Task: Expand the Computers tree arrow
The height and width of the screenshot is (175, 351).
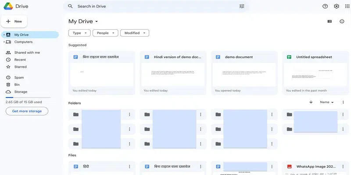Action: (x=4, y=42)
